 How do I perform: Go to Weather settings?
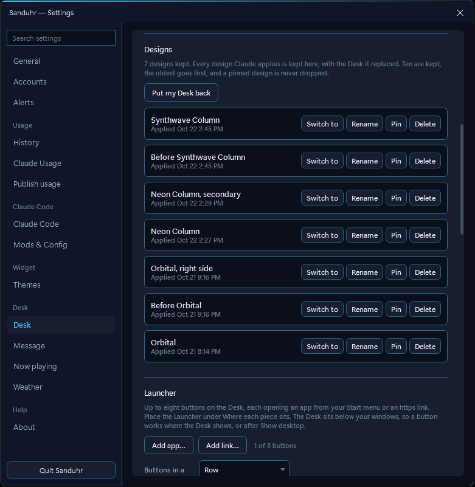tap(61, 387)
